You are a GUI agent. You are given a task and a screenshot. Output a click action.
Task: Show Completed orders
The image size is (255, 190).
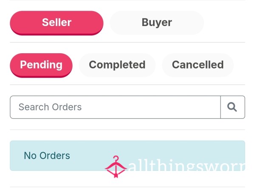tap(117, 65)
